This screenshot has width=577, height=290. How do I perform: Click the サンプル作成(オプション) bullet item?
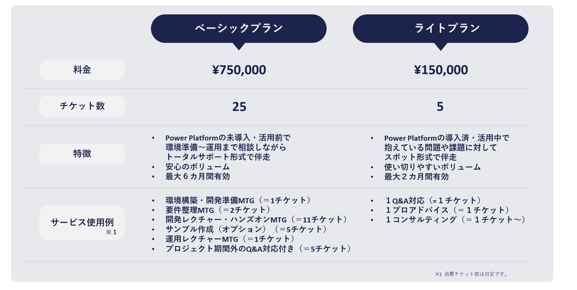click(x=246, y=229)
